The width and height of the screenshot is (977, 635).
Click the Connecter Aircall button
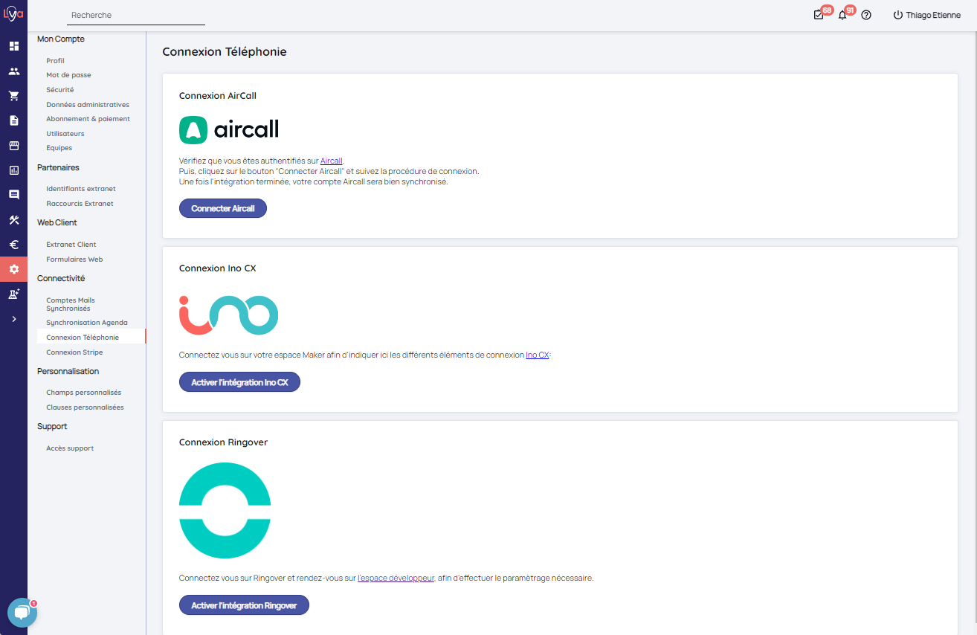click(x=222, y=209)
